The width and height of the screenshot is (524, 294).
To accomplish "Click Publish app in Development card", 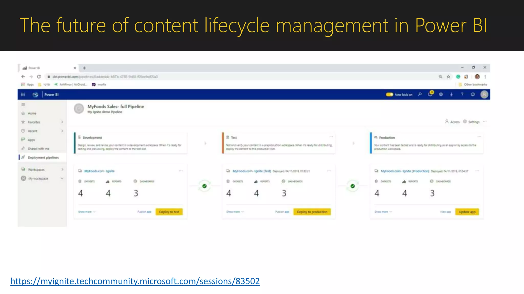I will tap(144, 212).
